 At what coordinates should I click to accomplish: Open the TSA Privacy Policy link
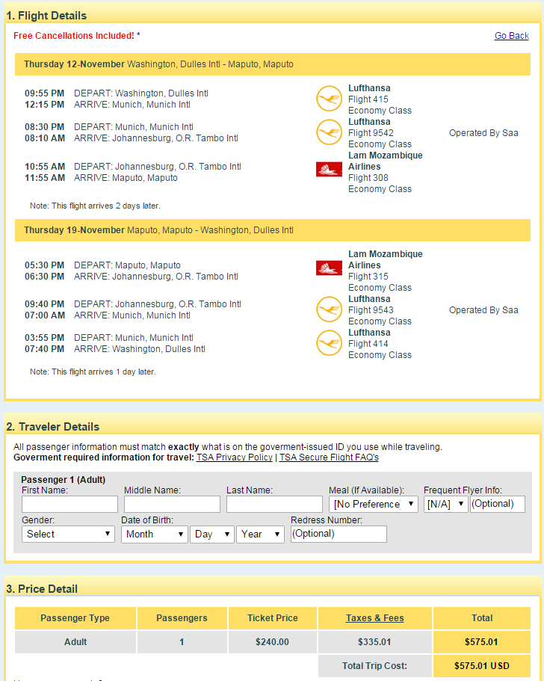235,457
